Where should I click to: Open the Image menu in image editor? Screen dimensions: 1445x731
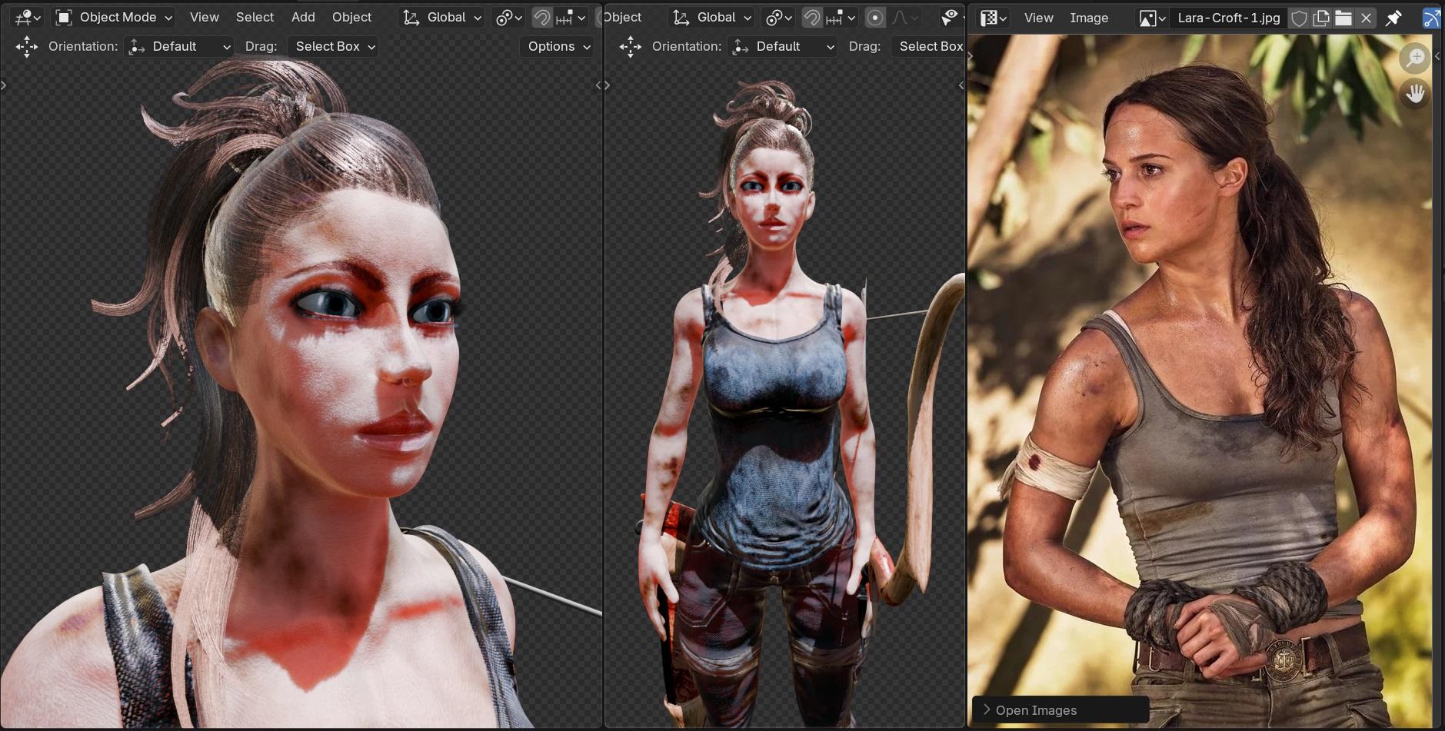point(1089,18)
